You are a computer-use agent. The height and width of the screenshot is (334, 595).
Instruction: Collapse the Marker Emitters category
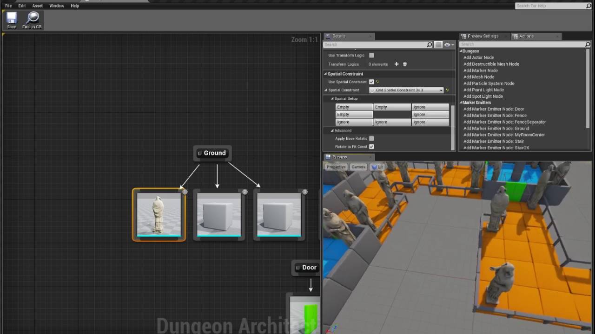coord(462,103)
